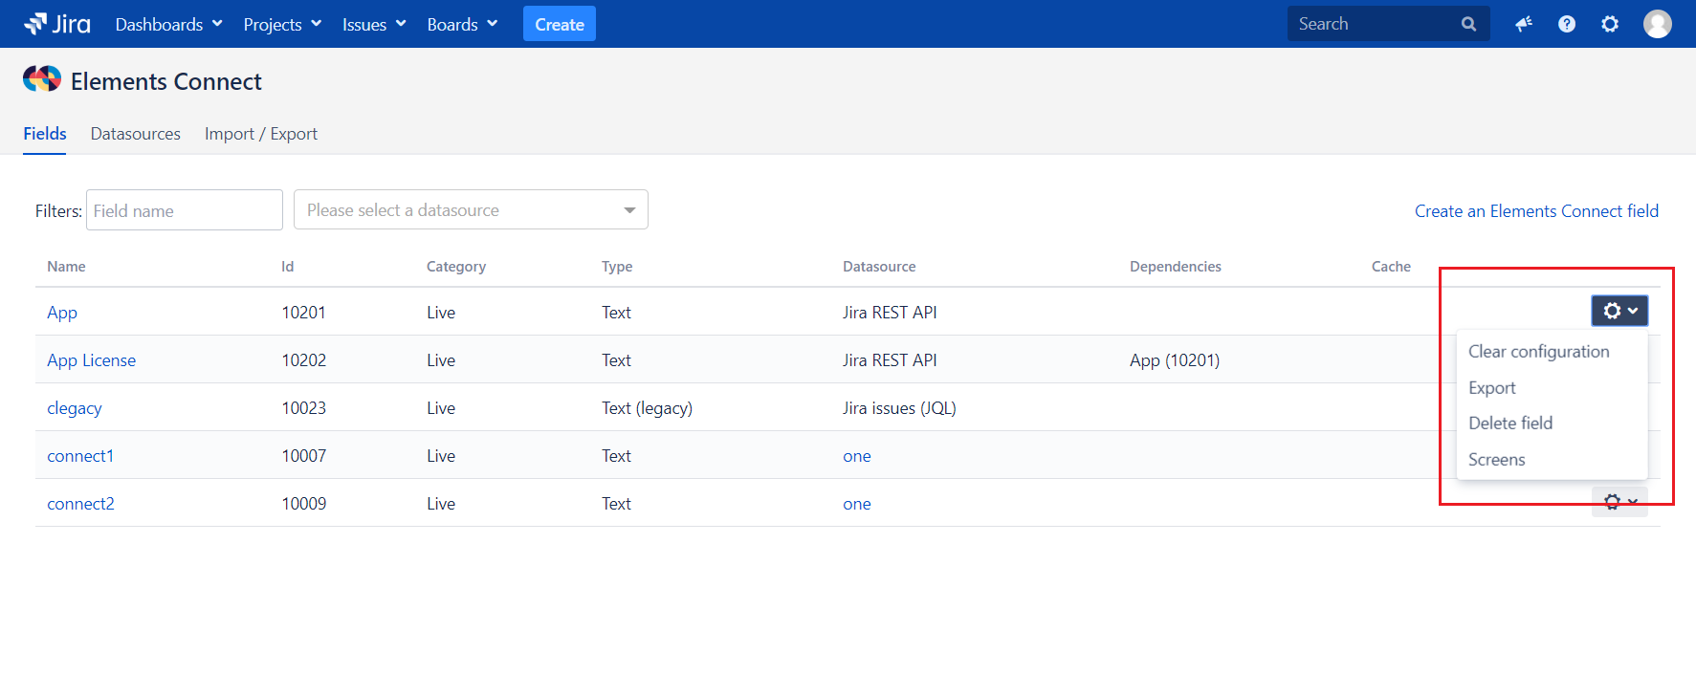Open the user profile avatar

point(1657,24)
